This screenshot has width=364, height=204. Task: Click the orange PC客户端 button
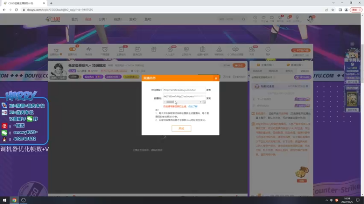pos(301,50)
